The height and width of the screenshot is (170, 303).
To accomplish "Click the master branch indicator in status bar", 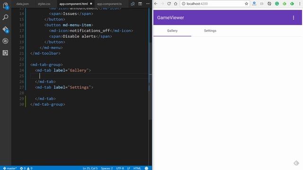I will point(9,168).
